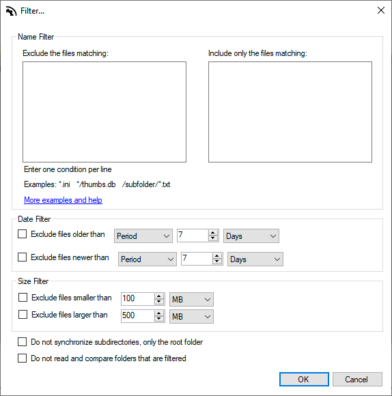The image size is (392, 396).
Task: Click inside the Exclude the files matching box
Action: [x=104, y=112]
